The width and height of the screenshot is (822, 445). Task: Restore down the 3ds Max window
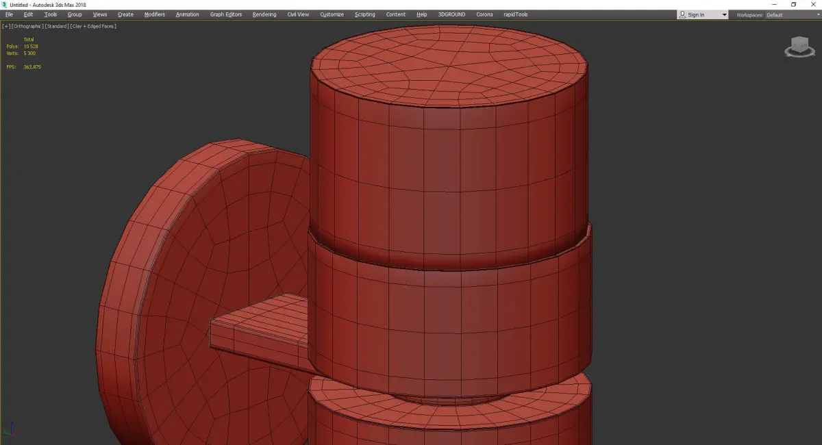click(x=793, y=5)
